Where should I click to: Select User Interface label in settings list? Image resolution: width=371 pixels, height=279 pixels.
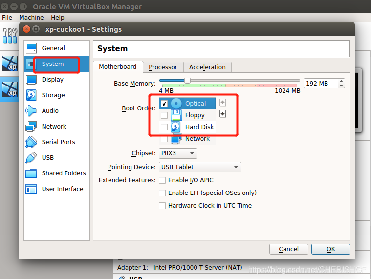coord(63,189)
